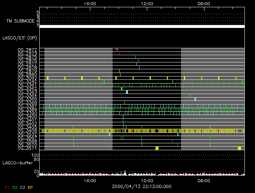Click the tallest spike in LASCO-buffer plot
255x193 pixels.
(x=125, y=172)
